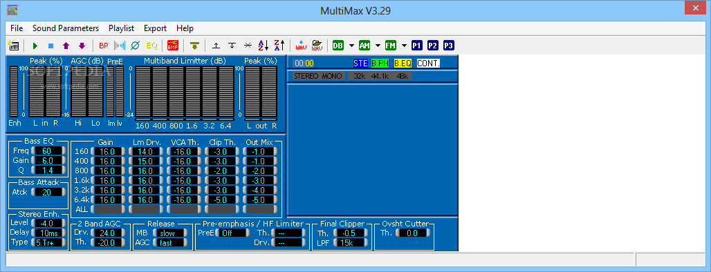This screenshot has width=711, height=272.
Task: Click the ALL row field under Gain
Action: pyautogui.click(x=108, y=210)
